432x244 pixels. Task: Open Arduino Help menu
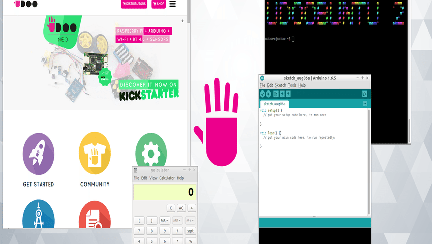pos(302,85)
